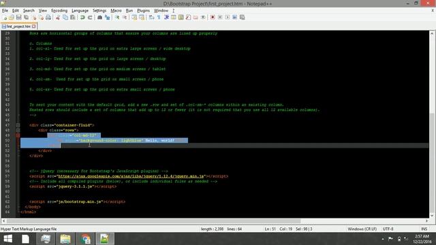Create a new document with New icon
436x245 pixels.
coord(5,18)
